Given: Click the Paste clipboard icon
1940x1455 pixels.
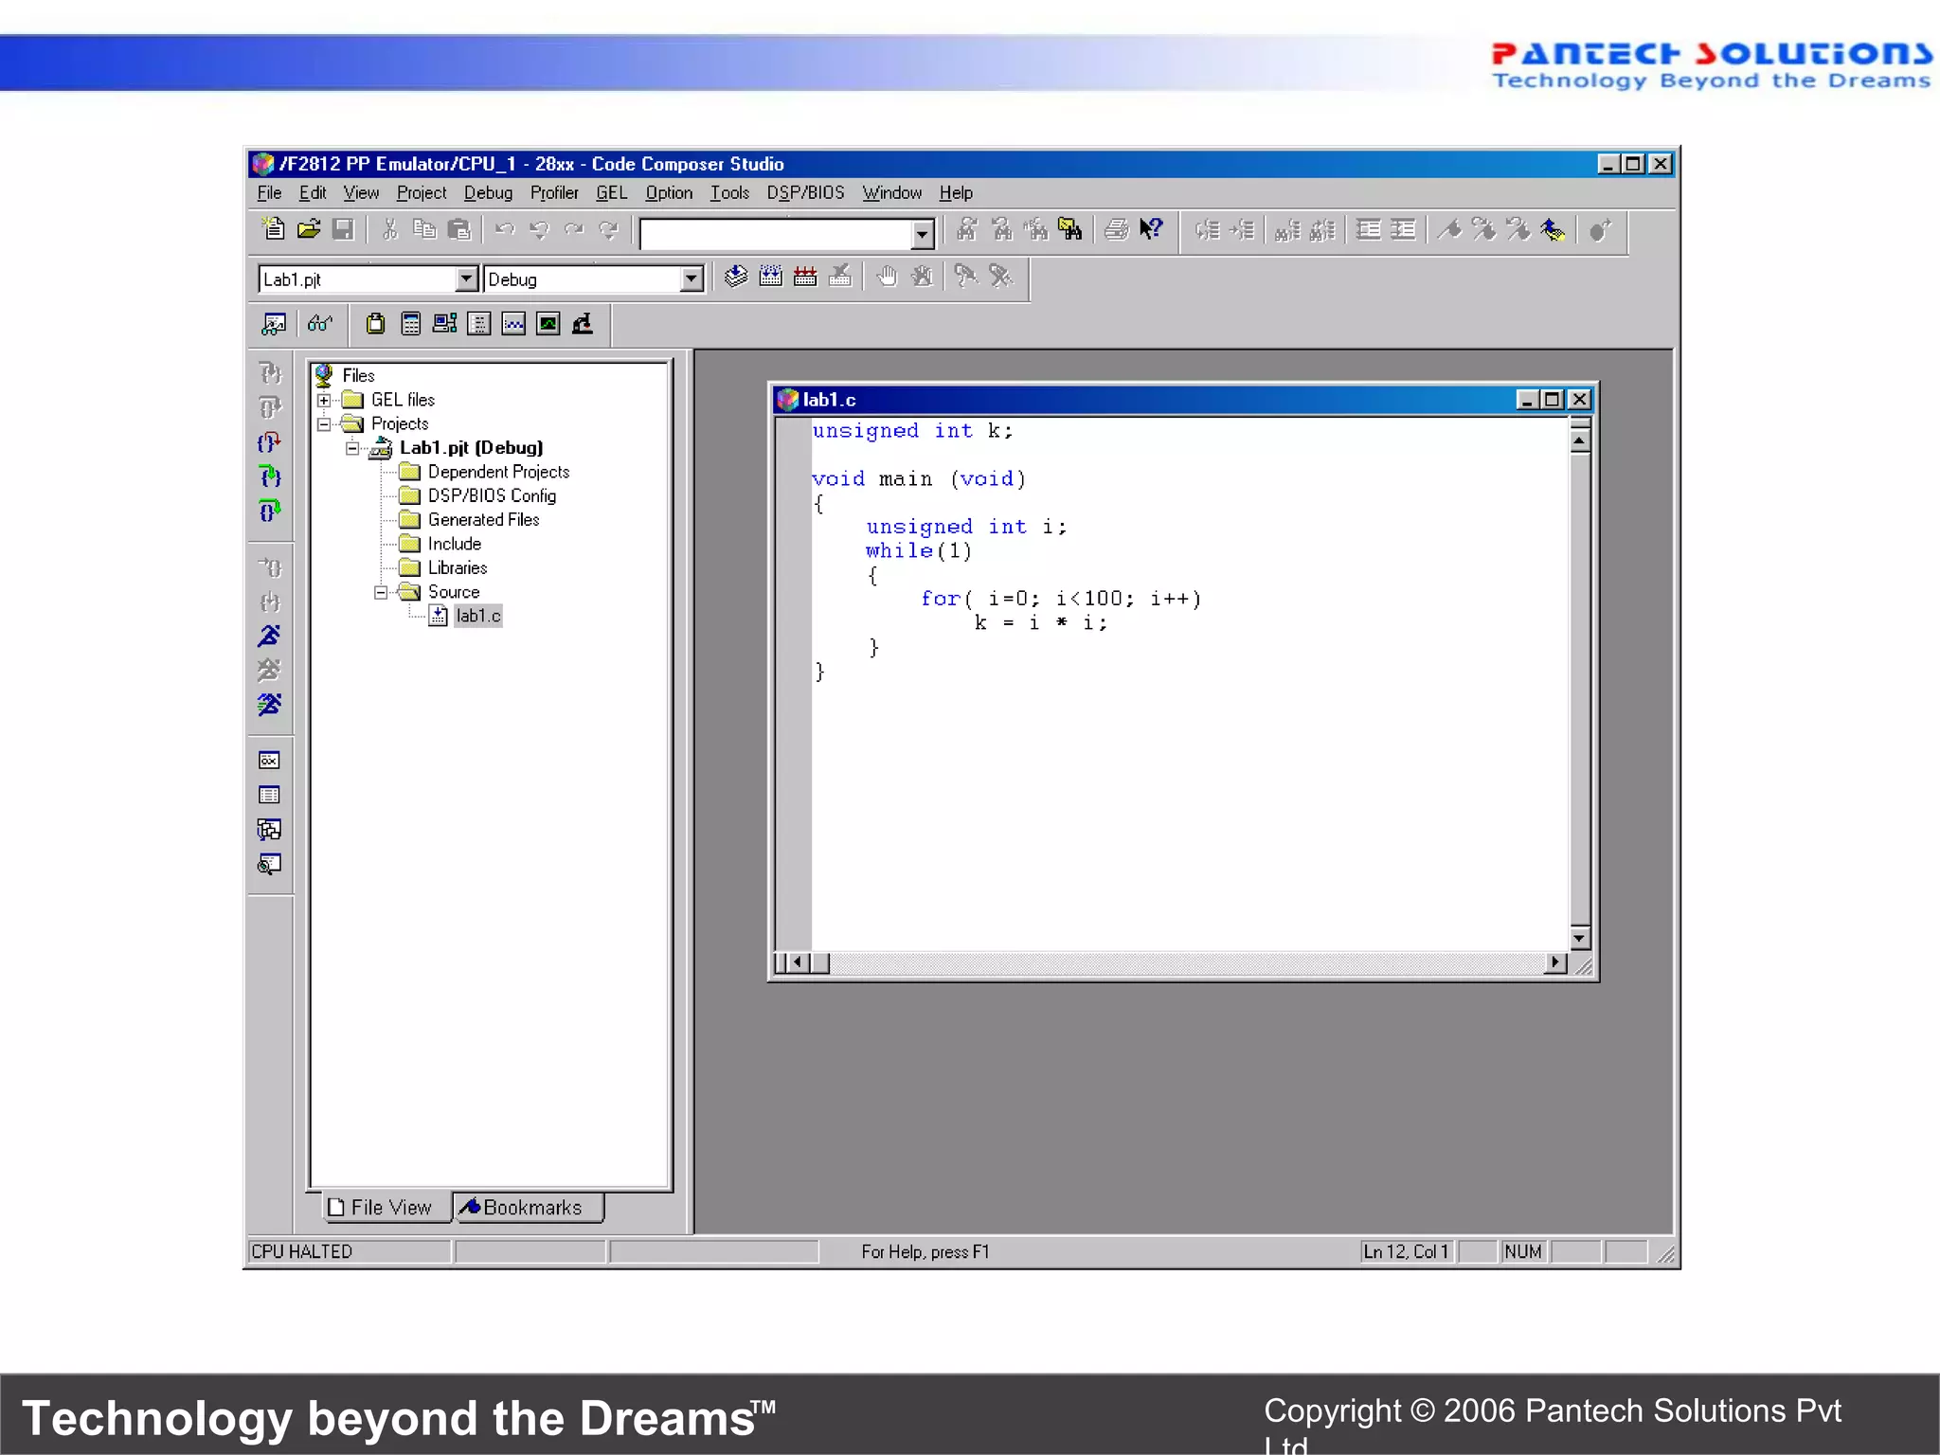Looking at the screenshot, I should coord(459,229).
